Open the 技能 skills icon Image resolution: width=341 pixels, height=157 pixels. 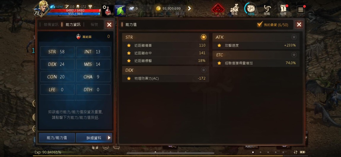coord(267,10)
